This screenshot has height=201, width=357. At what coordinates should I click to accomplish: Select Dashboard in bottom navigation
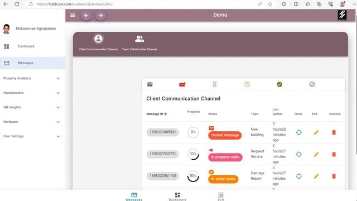point(177,197)
